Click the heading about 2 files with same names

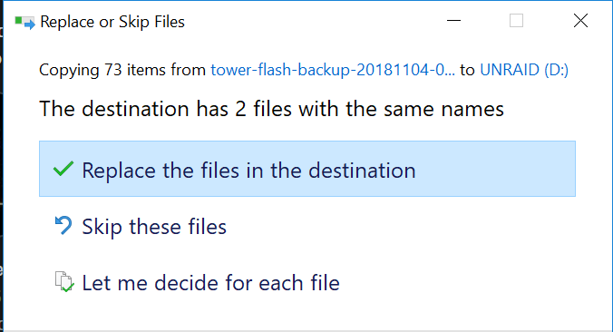271,109
